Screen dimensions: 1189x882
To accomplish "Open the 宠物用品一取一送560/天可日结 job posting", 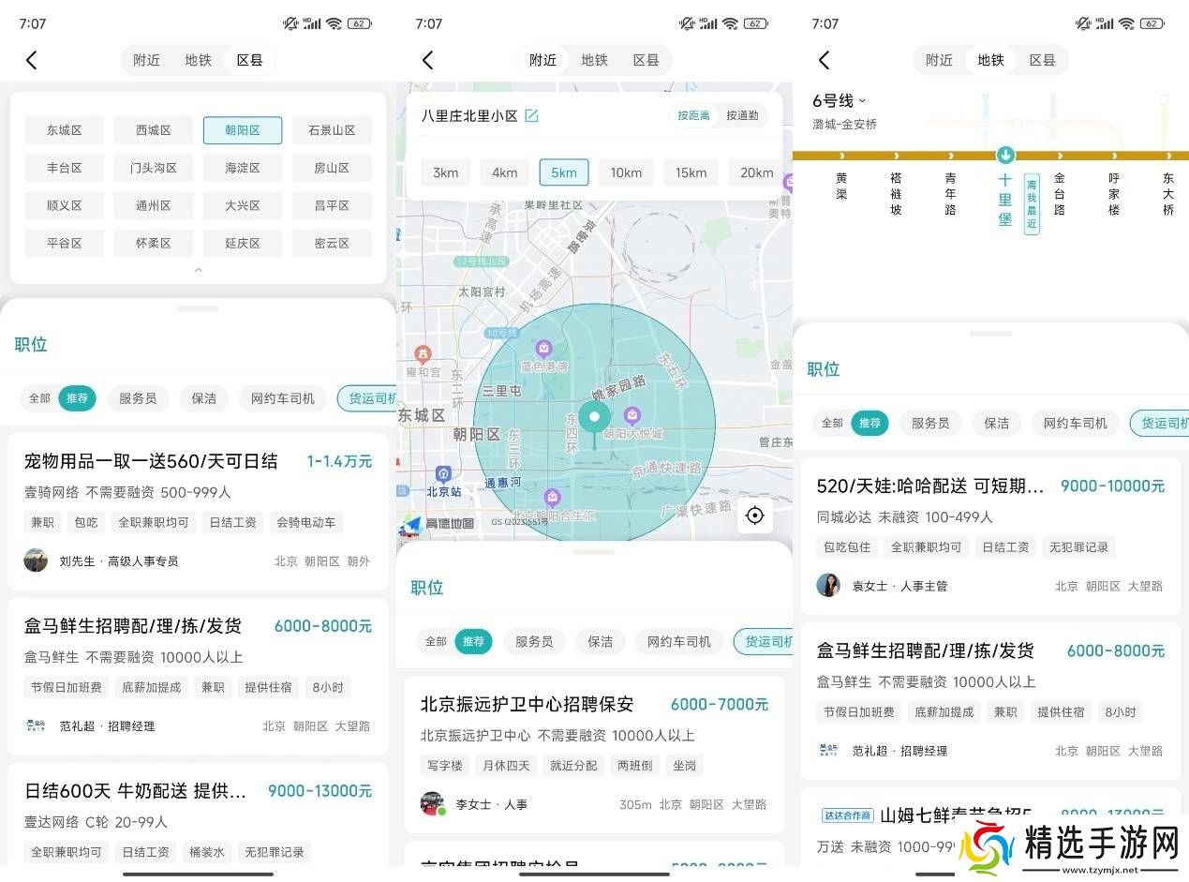I will 151,461.
